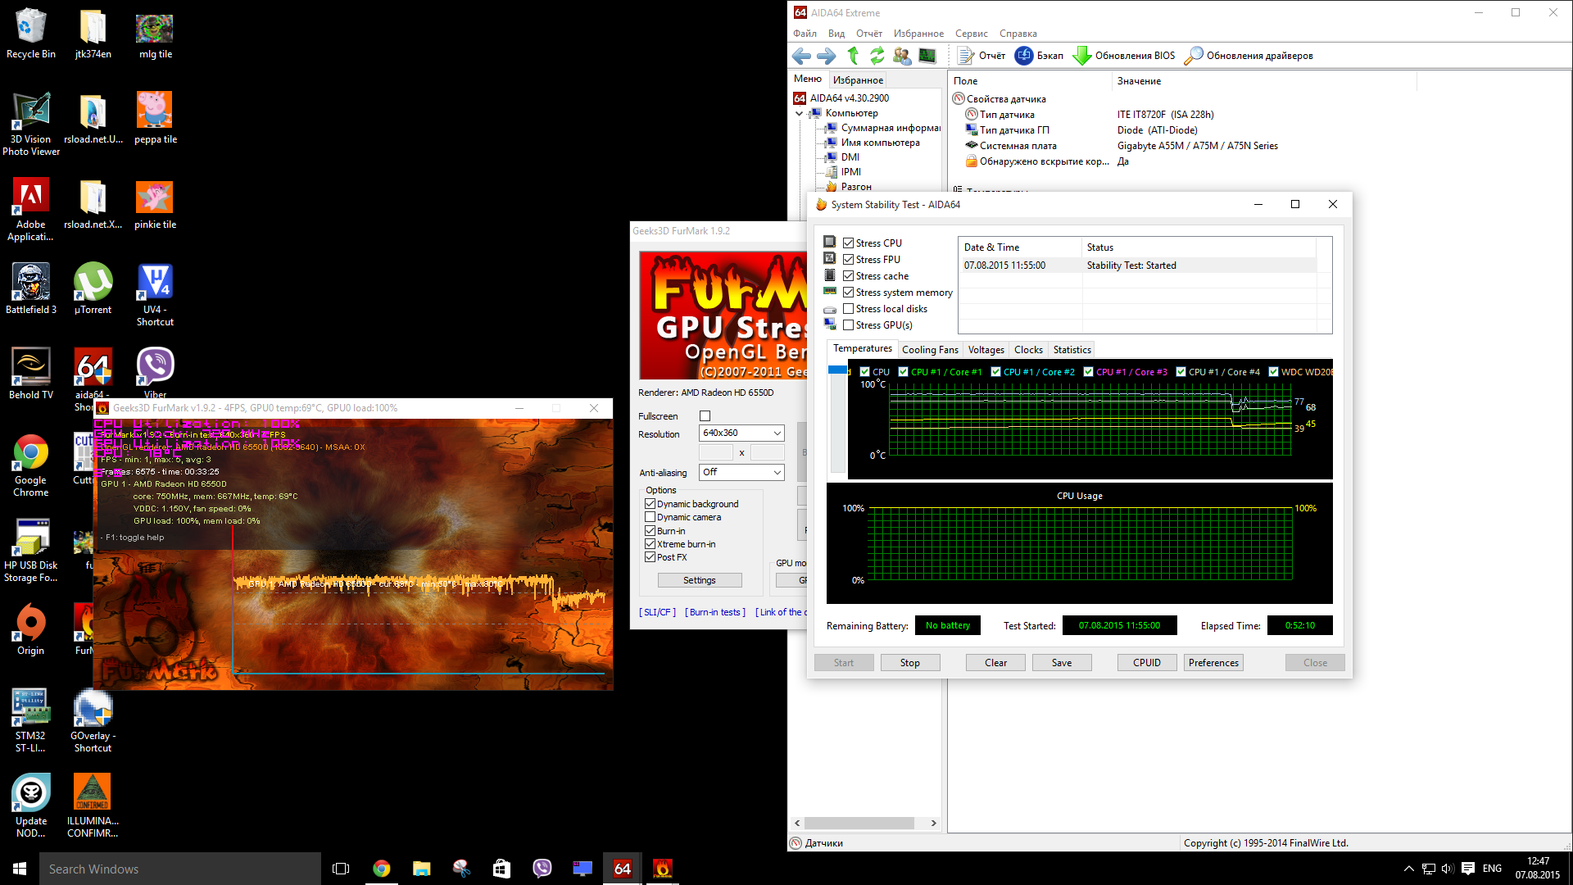Uncheck Stress system memory option
The height and width of the screenshot is (885, 1573).
[x=849, y=293]
